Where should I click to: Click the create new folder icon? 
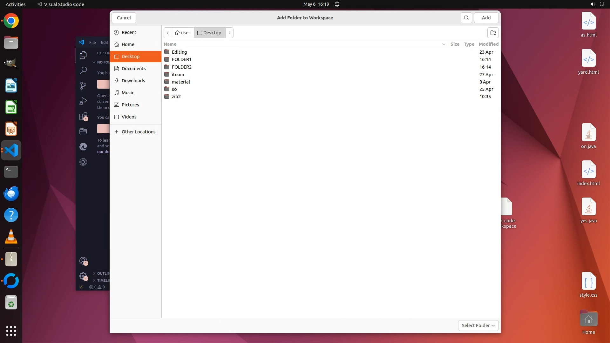point(493,33)
